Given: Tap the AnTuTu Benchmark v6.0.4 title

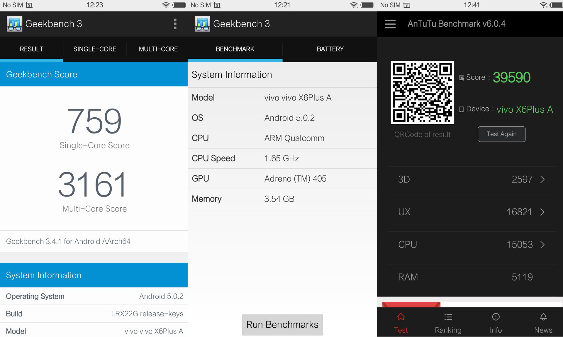Looking at the screenshot, I should (x=456, y=24).
